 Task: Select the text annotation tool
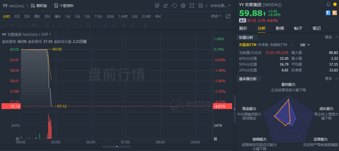click(x=88, y=25)
